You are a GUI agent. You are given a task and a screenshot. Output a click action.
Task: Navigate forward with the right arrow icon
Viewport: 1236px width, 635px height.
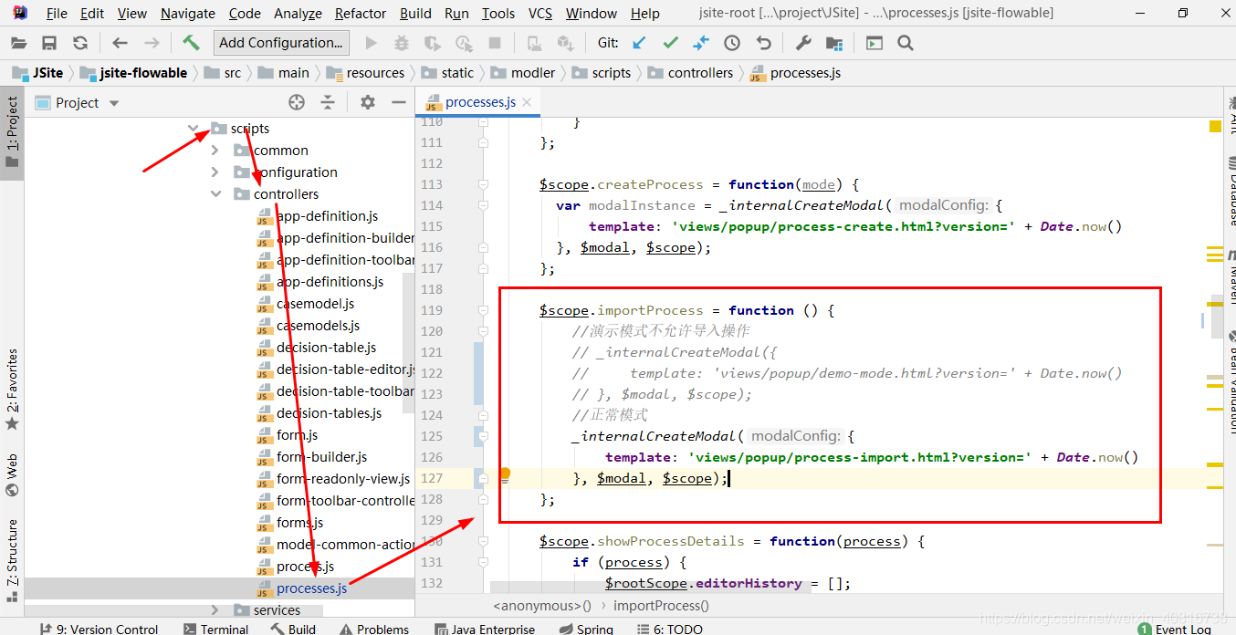(152, 43)
